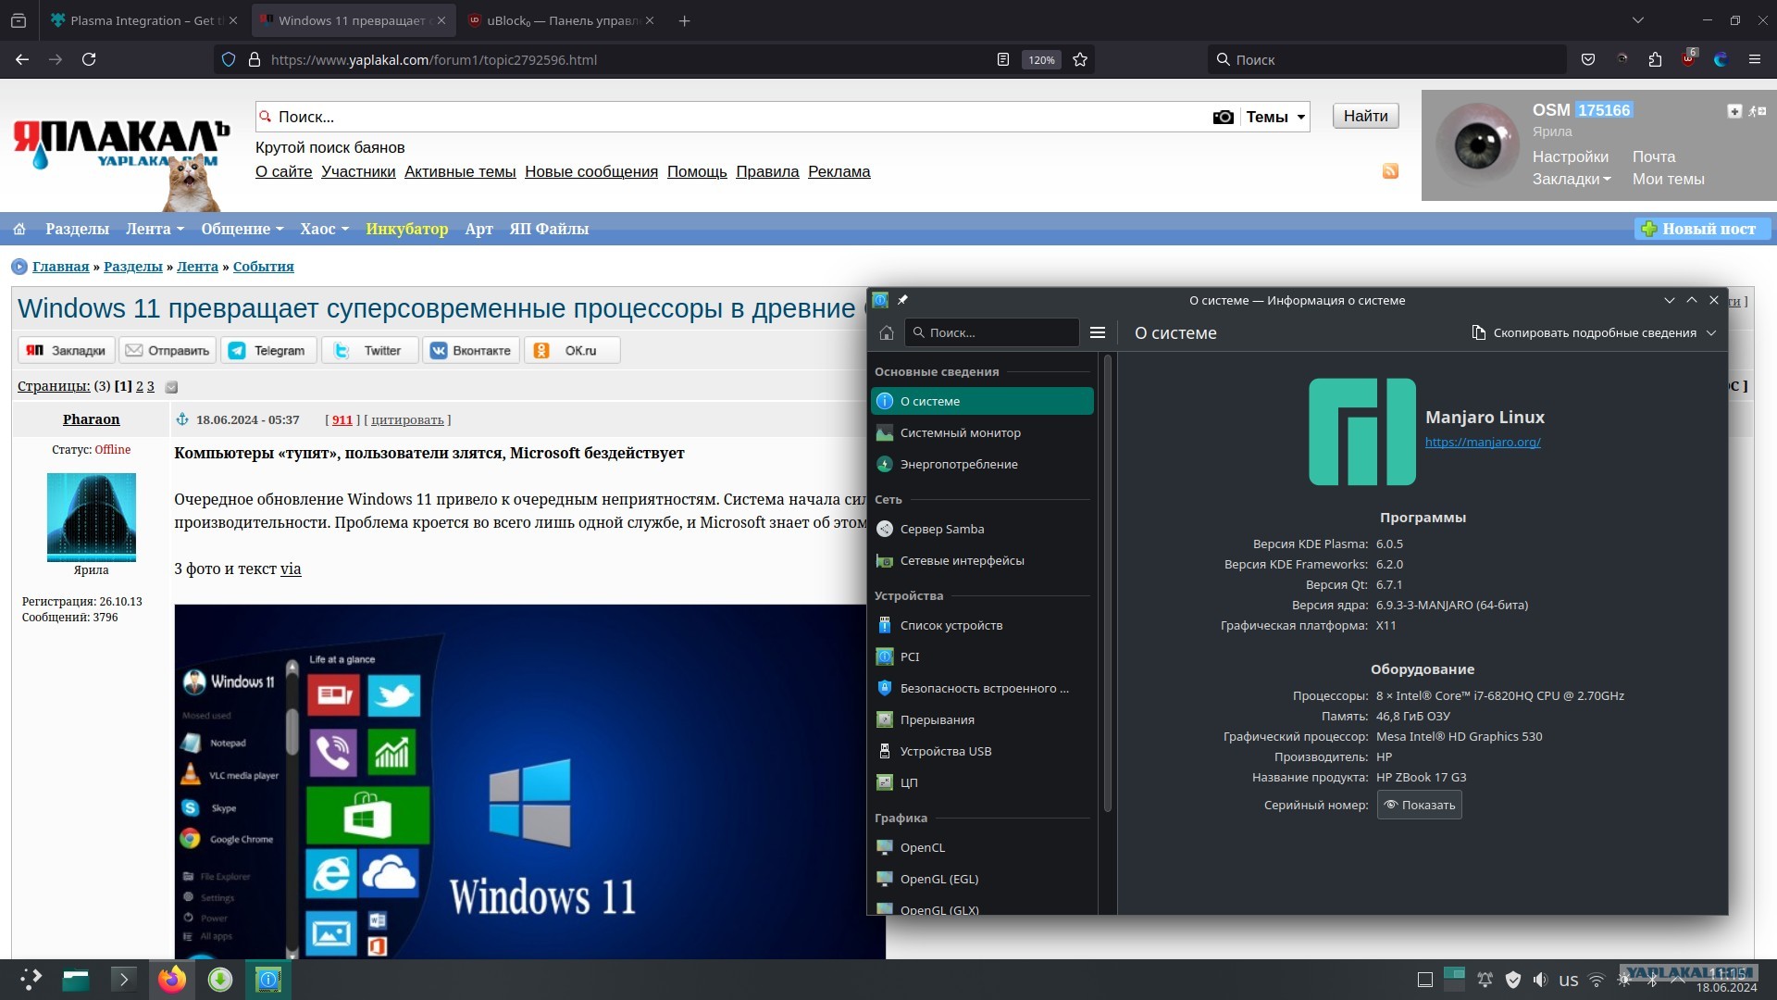Viewport: 1777px width, 1000px height.
Task: Share the topic to Telegram
Action: click(x=268, y=350)
